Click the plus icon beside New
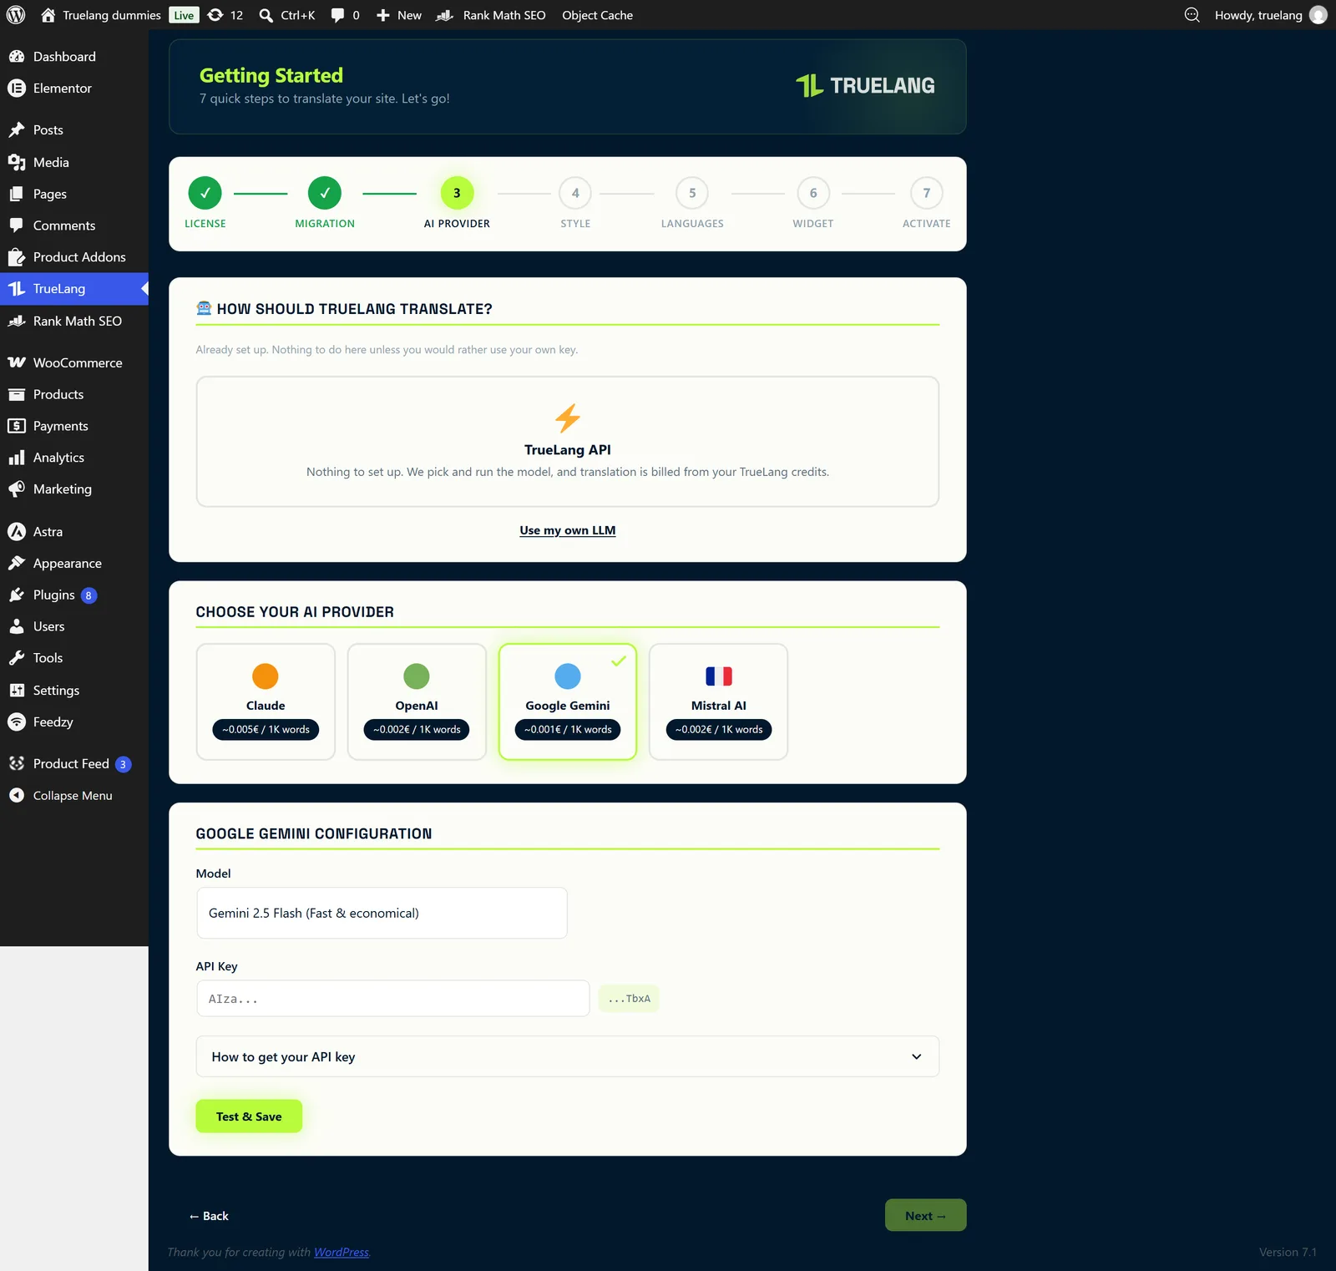 pos(383,15)
